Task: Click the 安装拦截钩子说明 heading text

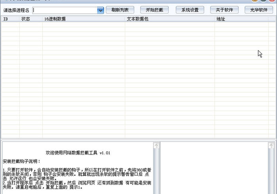Action: tap(21, 161)
